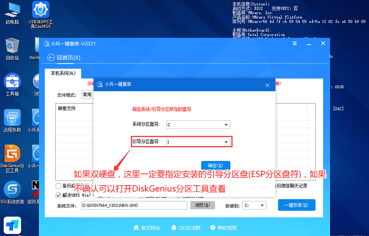Open the QQ交流群 link

186,228
